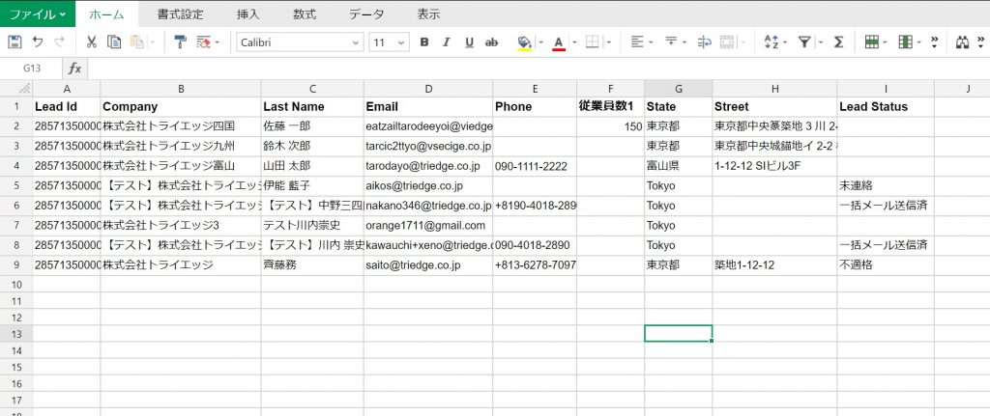Click the cell borders icon
990x416 pixels.
pyautogui.click(x=593, y=42)
